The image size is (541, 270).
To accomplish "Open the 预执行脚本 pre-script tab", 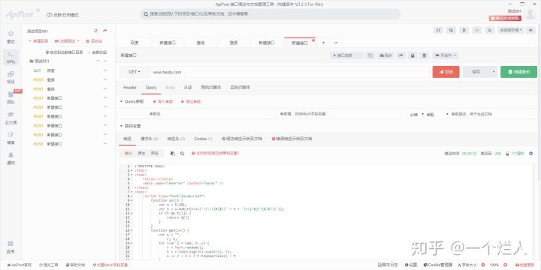I will [x=211, y=88].
